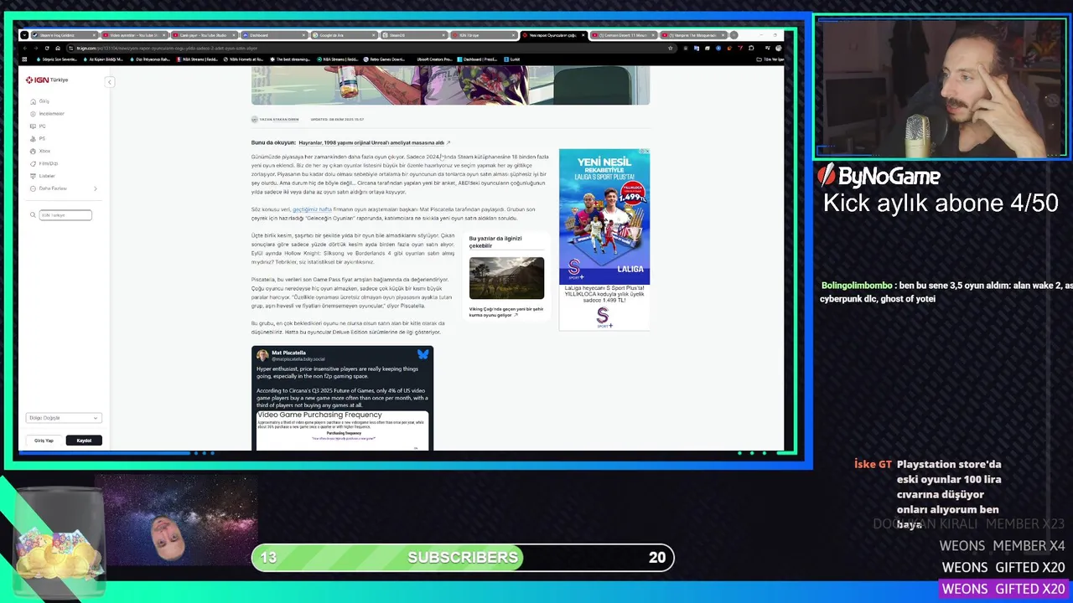
Task: Switch to the Video ayrıntıları YouTube tab
Action: coord(134,35)
